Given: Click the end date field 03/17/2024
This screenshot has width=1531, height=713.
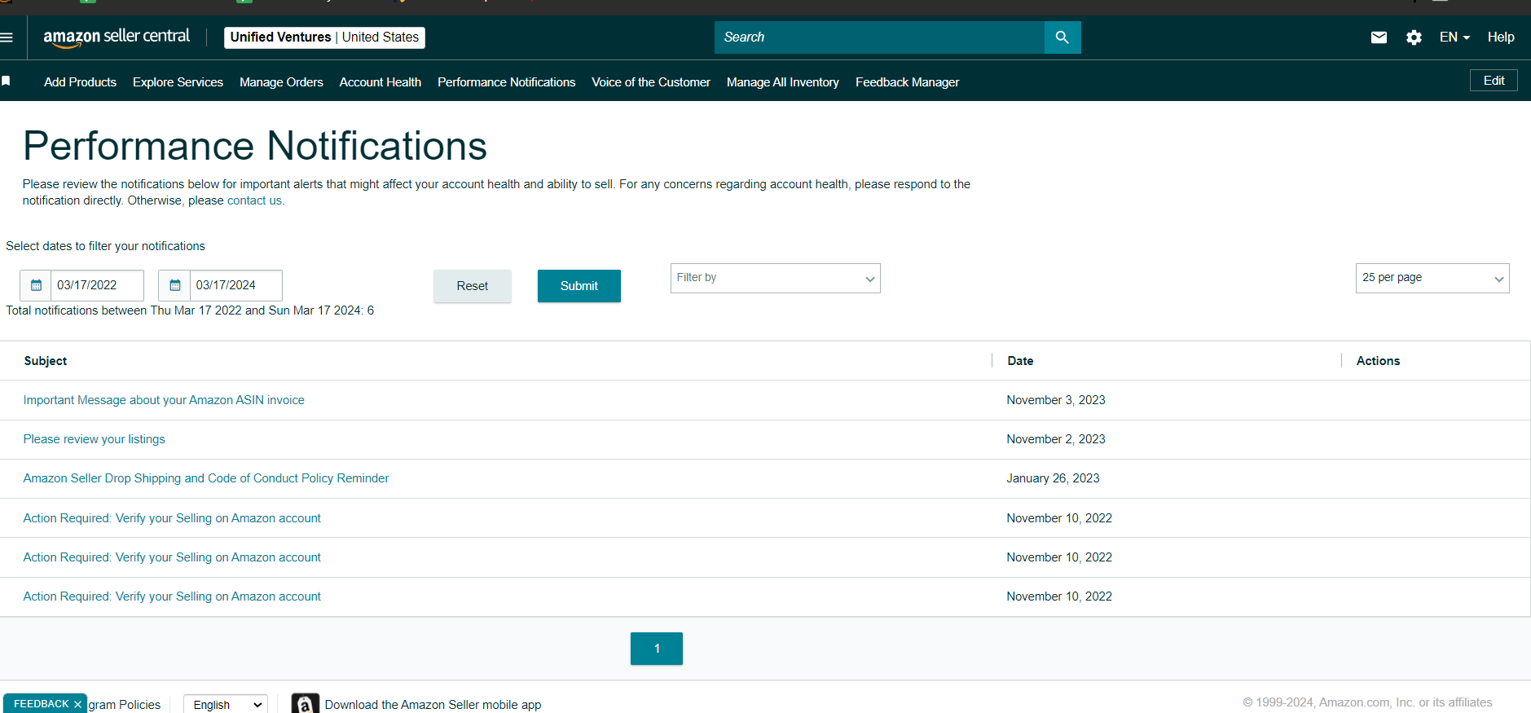Looking at the screenshot, I should pos(235,285).
